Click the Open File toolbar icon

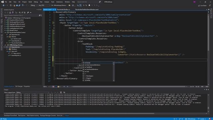coord(14,5)
